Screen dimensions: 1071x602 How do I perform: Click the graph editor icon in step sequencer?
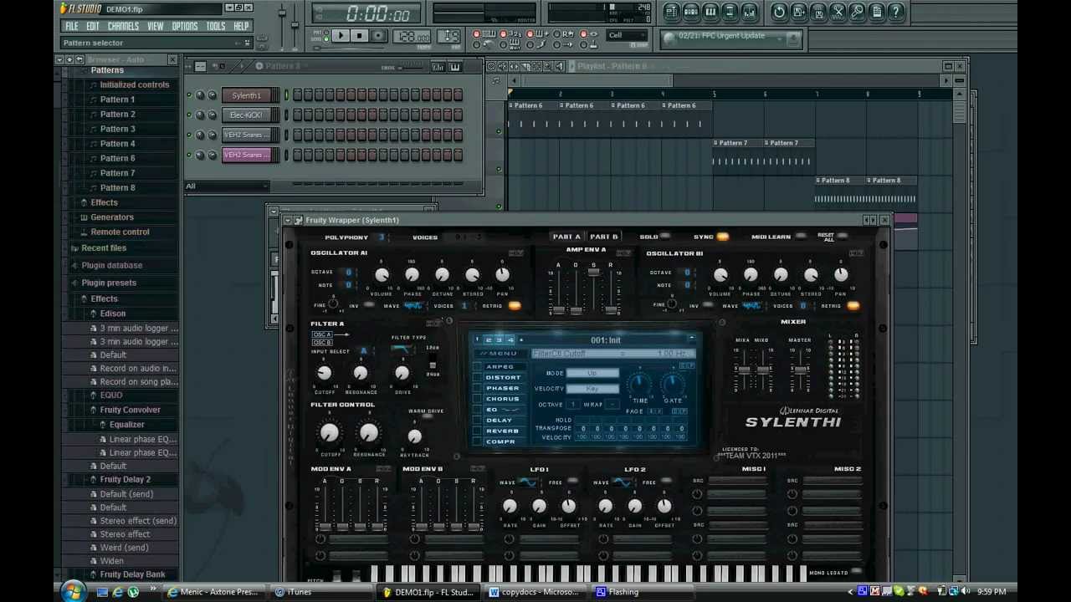[438, 67]
